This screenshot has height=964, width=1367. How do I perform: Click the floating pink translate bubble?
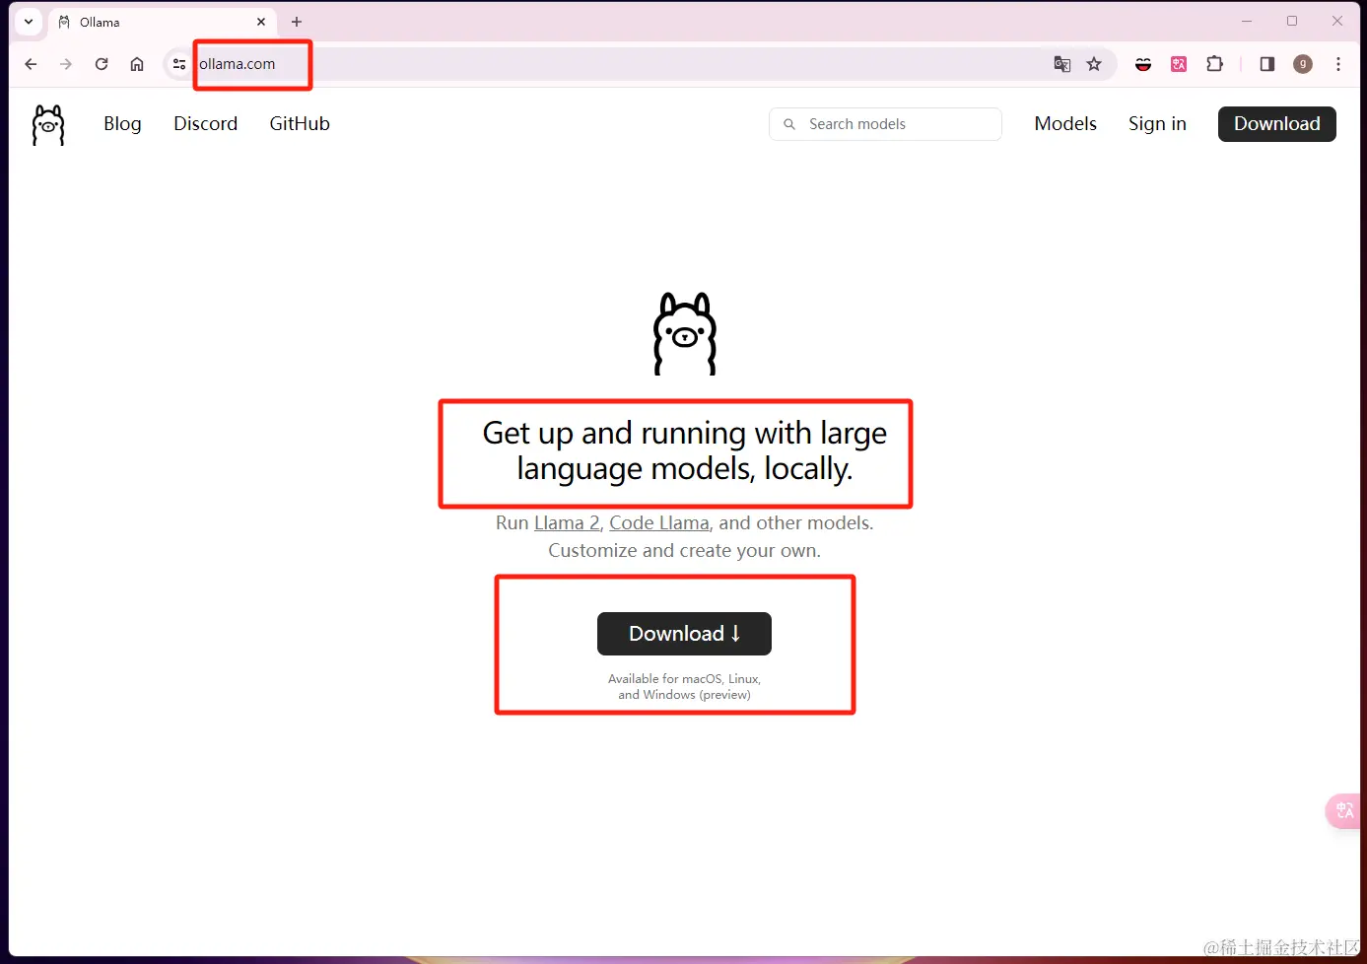point(1344,810)
